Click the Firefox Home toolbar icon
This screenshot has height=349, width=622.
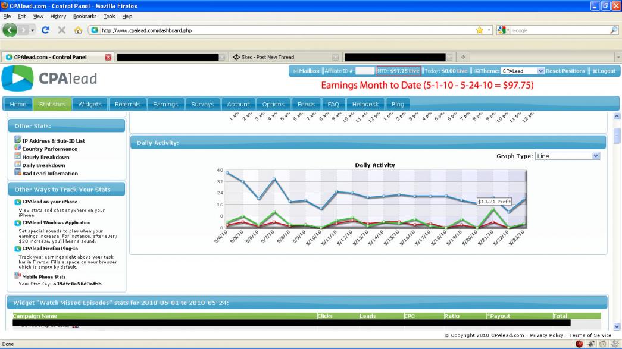point(77,30)
